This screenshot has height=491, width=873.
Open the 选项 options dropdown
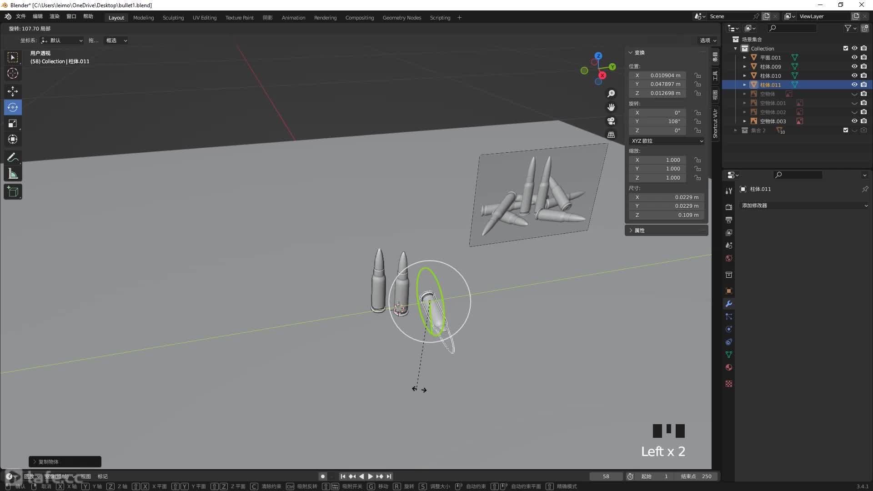coord(708,40)
